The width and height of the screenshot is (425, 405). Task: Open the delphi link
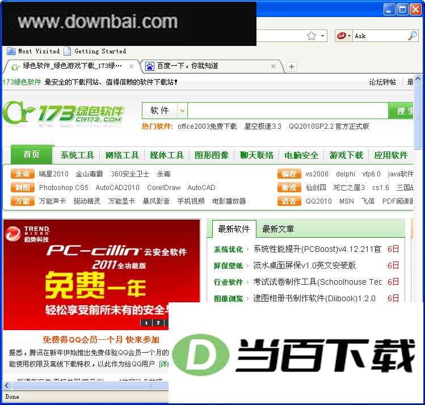(346, 174)
